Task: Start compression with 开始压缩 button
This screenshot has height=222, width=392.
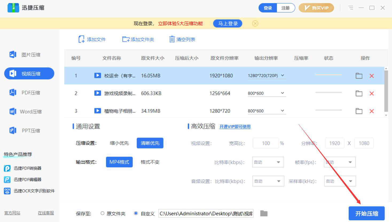Action: [x=366, y=213]
